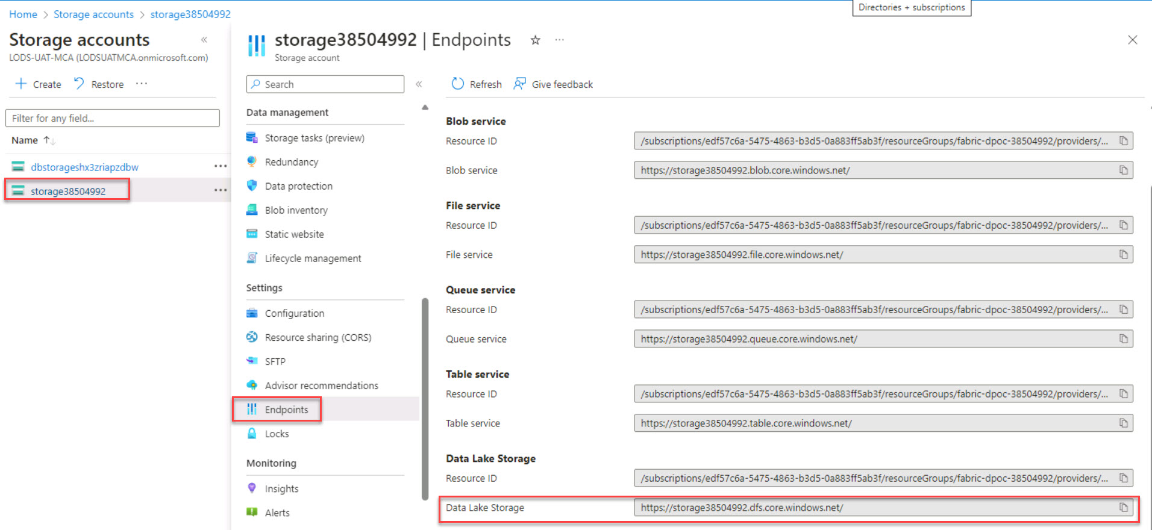Screen dimensions: 1152x530
Task: Open the Endpoints menu item
Action: pos(286,410)
